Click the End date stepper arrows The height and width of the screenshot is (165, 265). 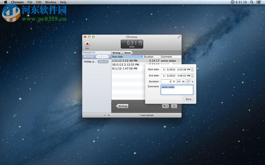[x=192, y=76]
